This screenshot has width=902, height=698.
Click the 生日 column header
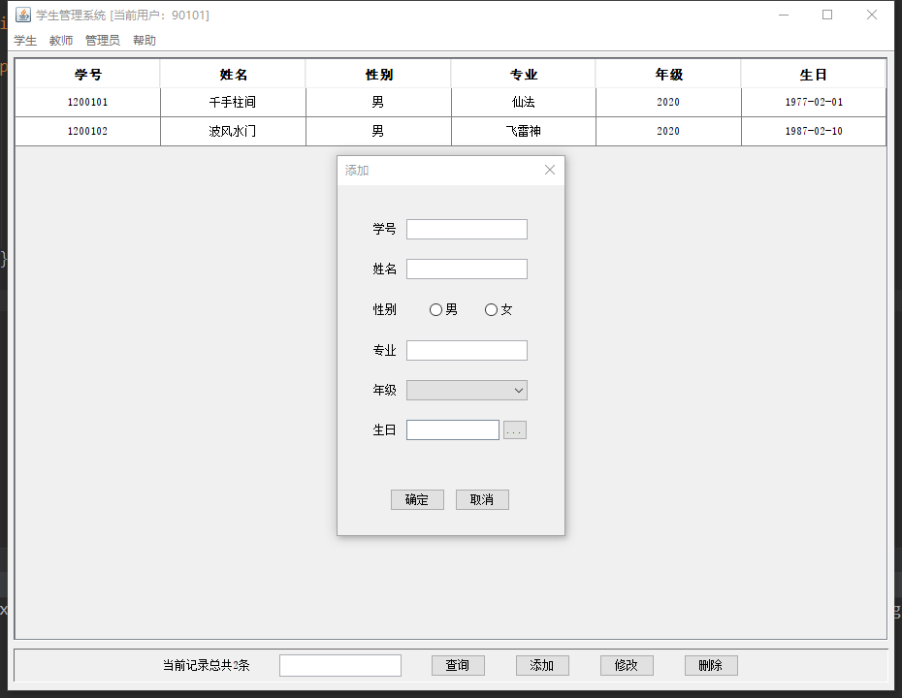click(x=814, y=75)
